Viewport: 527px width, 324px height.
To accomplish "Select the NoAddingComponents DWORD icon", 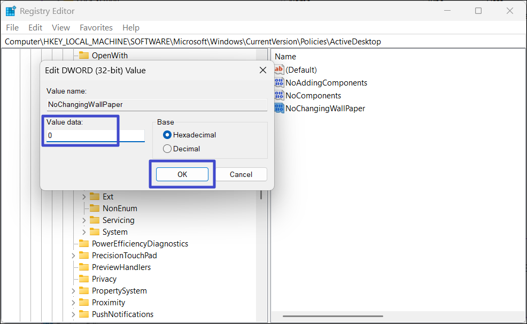I will coord(279,82).
